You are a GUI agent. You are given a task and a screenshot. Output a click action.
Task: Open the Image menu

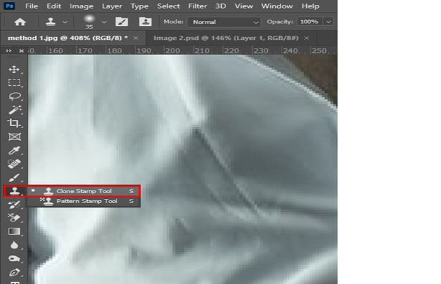click(81, 6)
